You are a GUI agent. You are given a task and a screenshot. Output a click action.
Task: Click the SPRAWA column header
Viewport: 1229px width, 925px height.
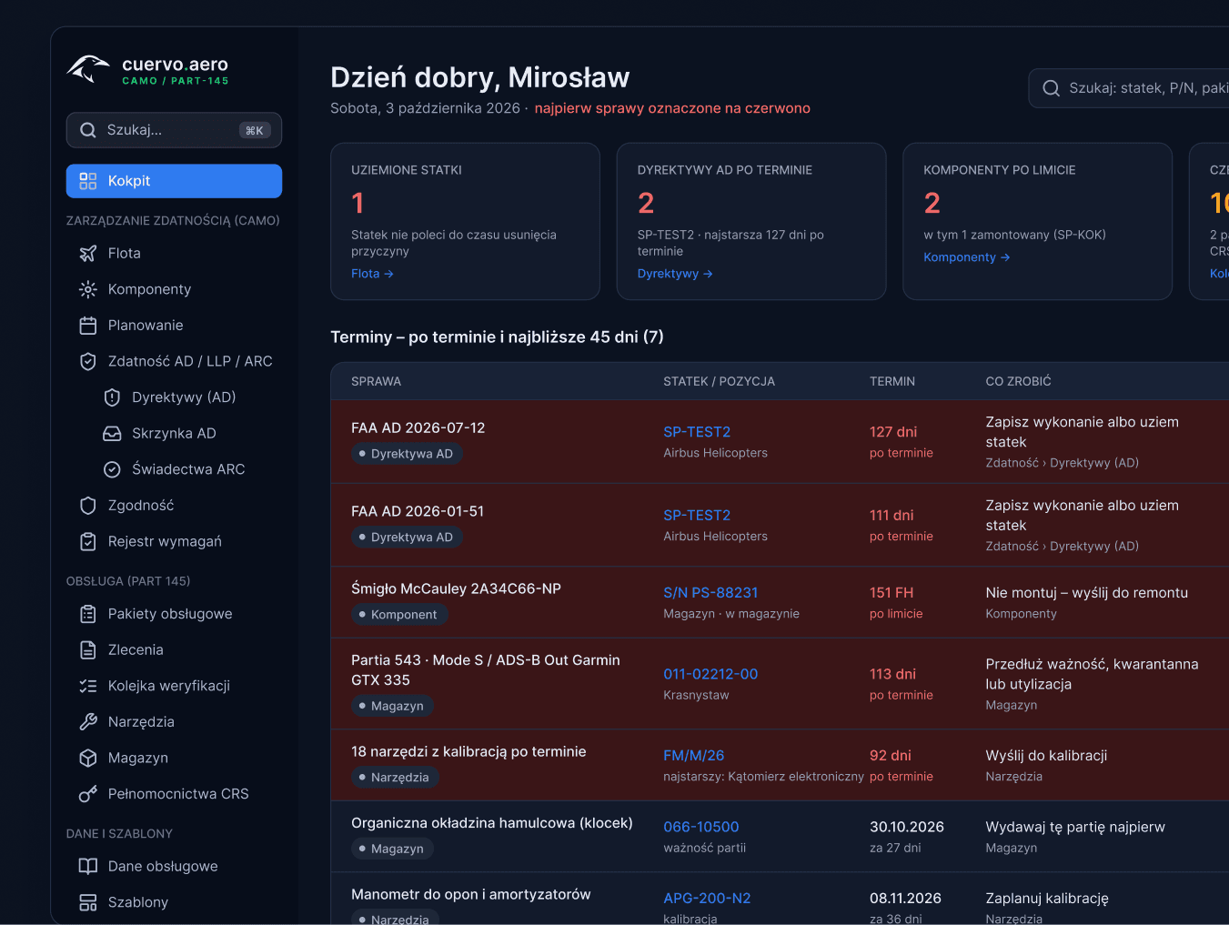tap(377, 382)
